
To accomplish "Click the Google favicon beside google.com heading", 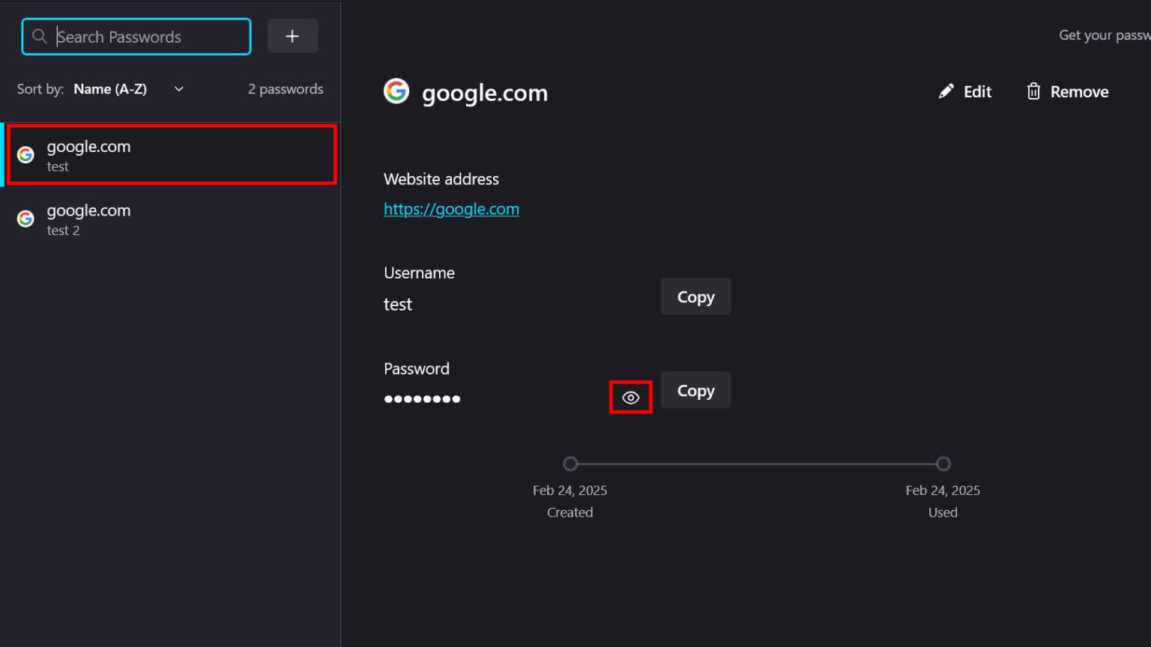I will [x=396, y=91].
